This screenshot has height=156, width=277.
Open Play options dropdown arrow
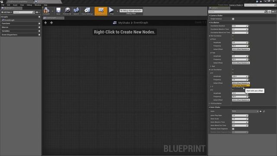point(117,11)
